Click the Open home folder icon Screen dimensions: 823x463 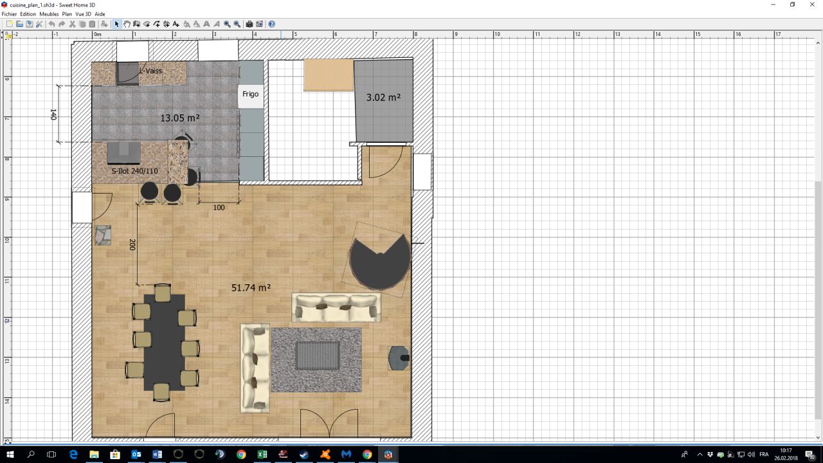(20, 24)
